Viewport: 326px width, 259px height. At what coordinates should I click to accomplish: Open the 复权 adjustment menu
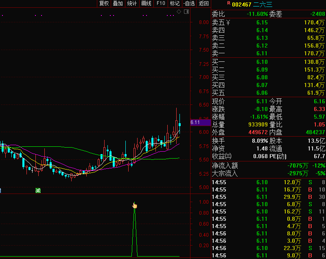point(104,3)
